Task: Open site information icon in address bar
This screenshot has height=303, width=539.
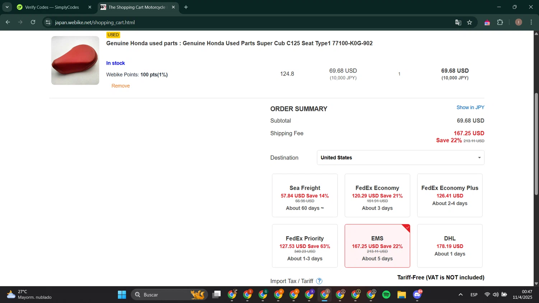Action: coord(48,22)
